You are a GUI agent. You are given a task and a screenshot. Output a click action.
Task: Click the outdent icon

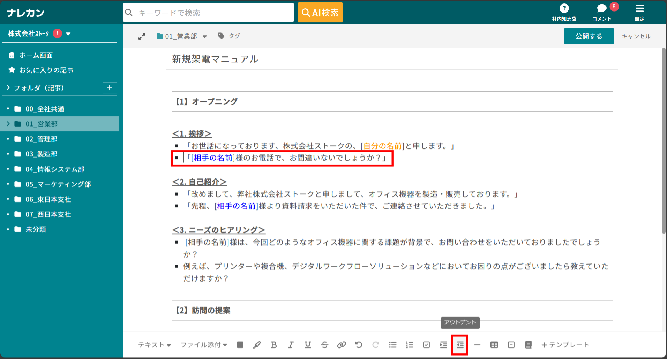[459, 345]
